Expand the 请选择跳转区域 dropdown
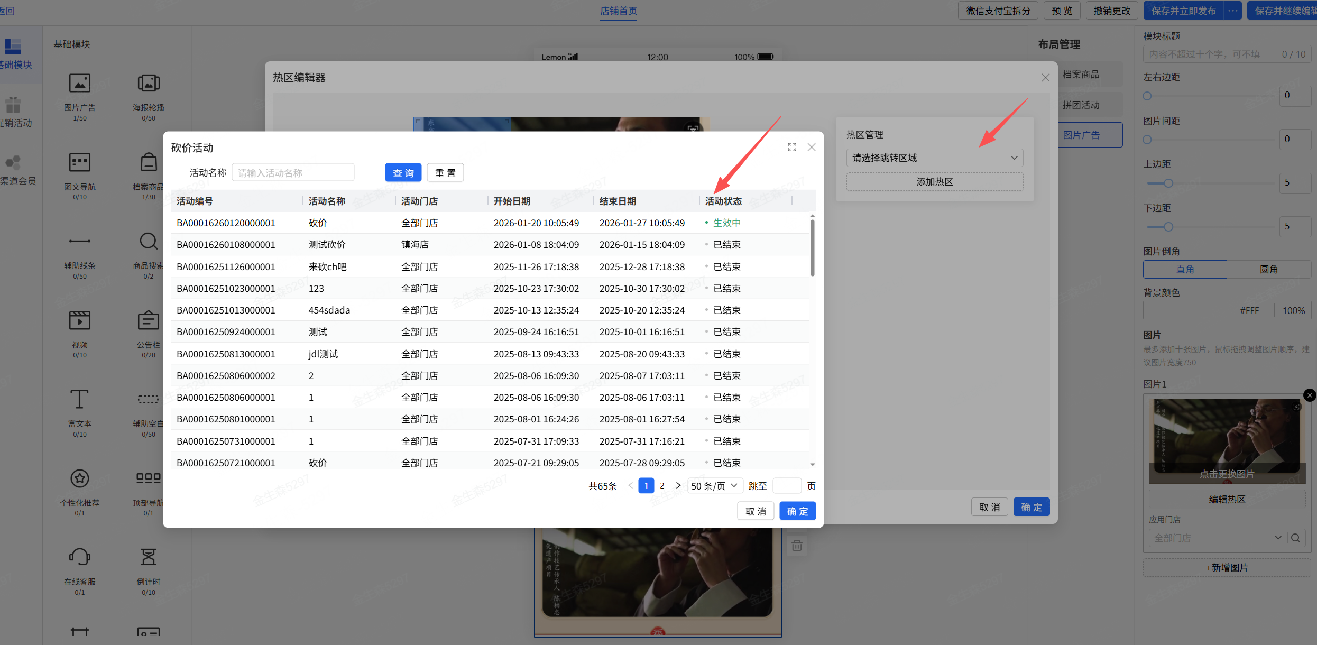1317x645 pixels. tap(934, 158)
